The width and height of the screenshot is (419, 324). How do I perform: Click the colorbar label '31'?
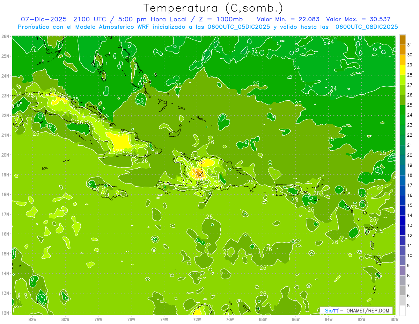point(410,45)
